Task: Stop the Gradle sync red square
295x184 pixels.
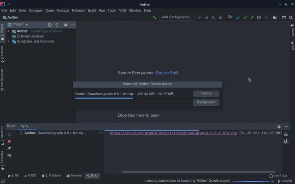Action: tap(9, 141)
